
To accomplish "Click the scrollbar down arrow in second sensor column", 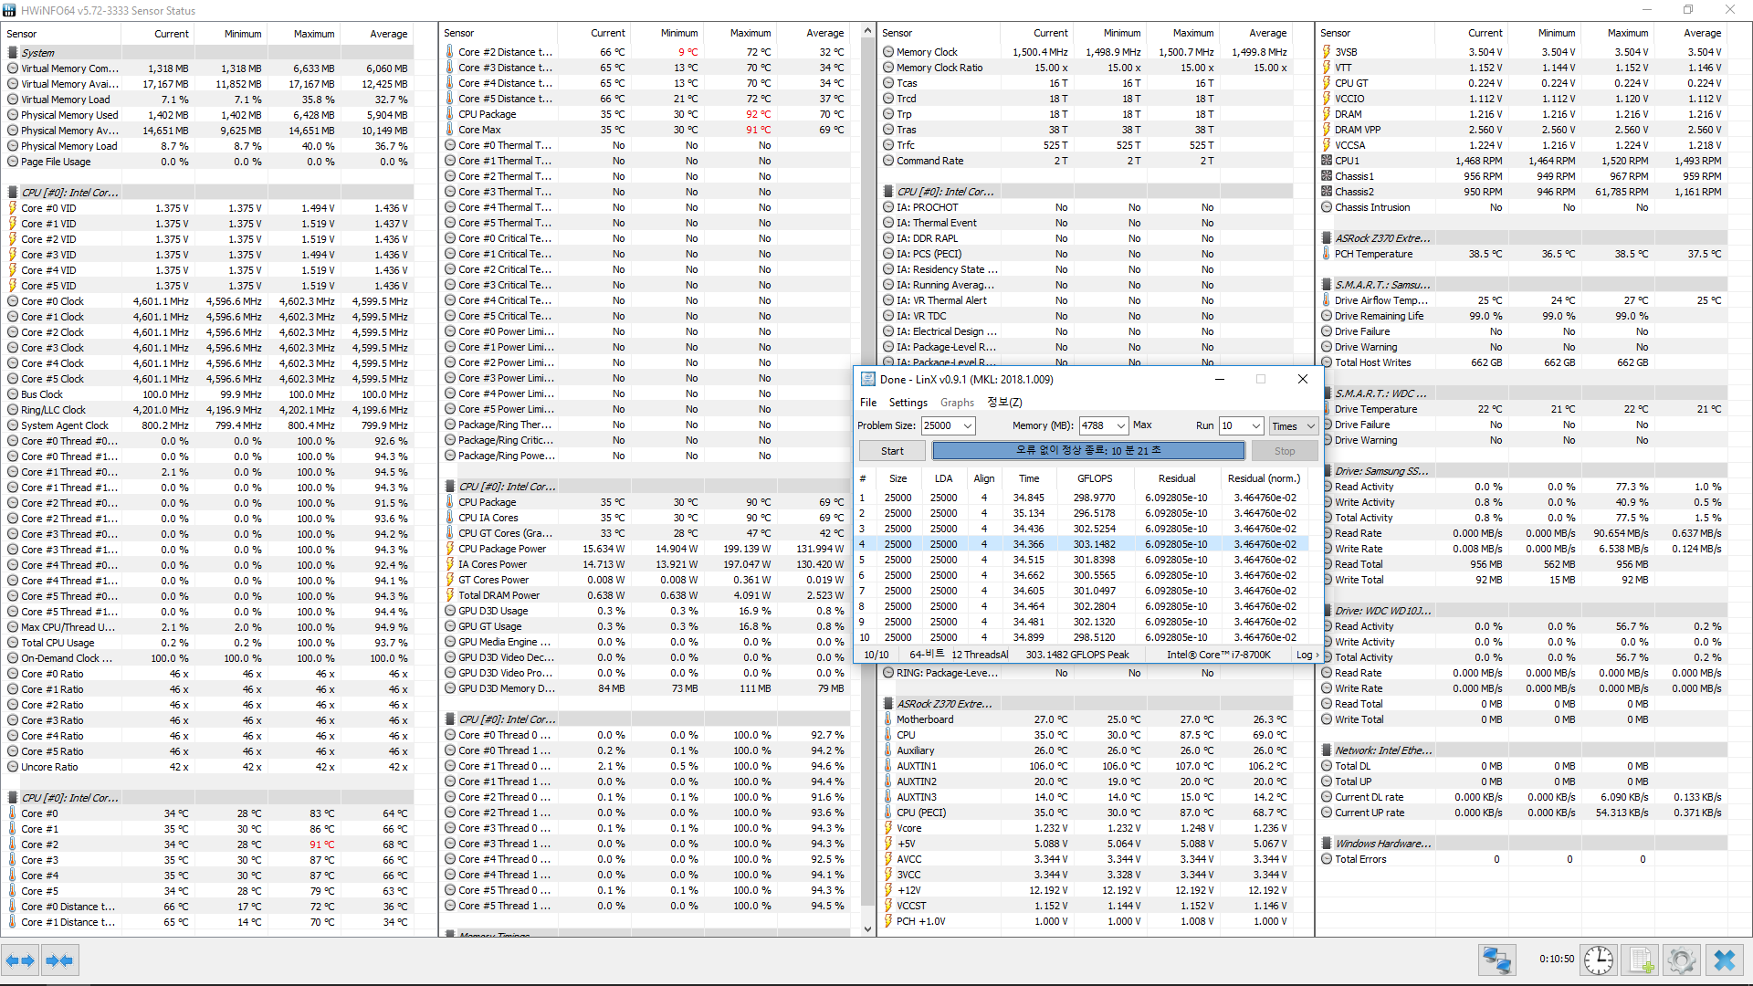I will [x=867, y=929].
